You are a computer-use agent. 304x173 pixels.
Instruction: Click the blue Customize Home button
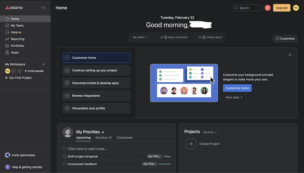[237, 88]
